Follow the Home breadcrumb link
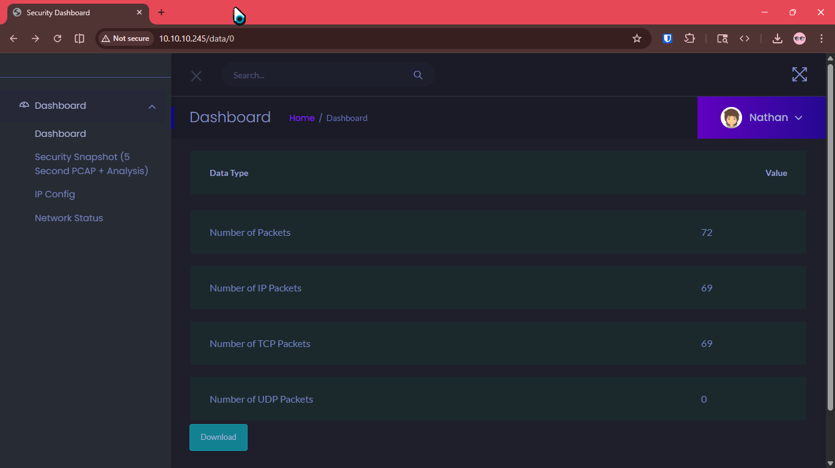Image resolution: width=835 pixels, height=468 pixels. [x=301, y=118]
